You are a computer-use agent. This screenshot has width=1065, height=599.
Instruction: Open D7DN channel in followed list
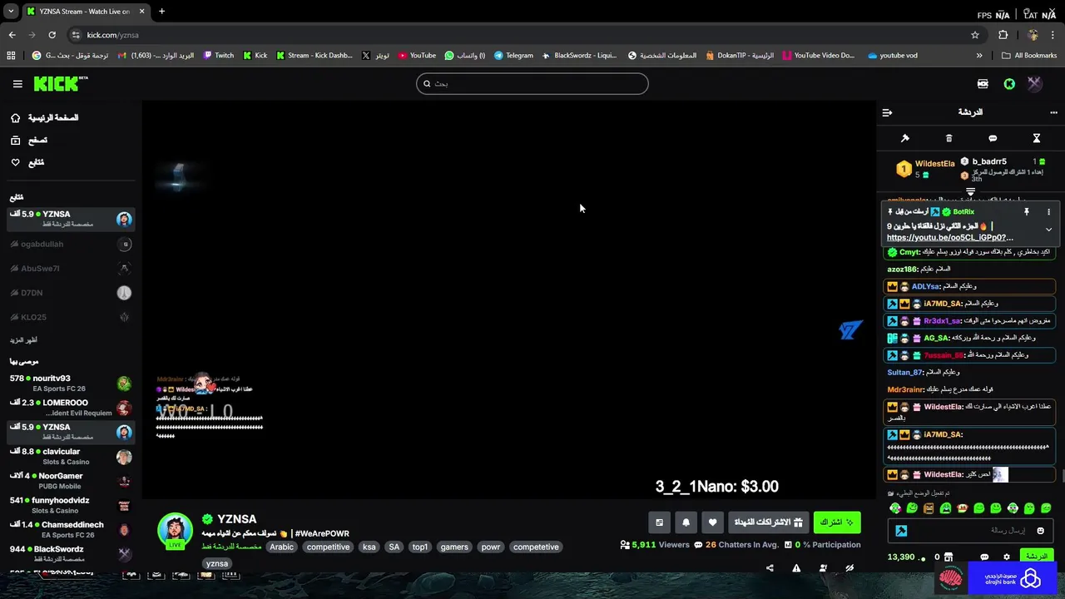coord(71,293)
